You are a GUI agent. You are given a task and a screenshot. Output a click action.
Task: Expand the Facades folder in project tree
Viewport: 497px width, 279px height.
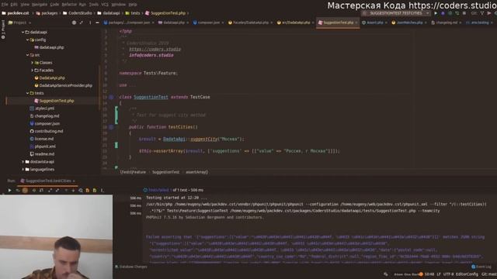click(32, 71)
